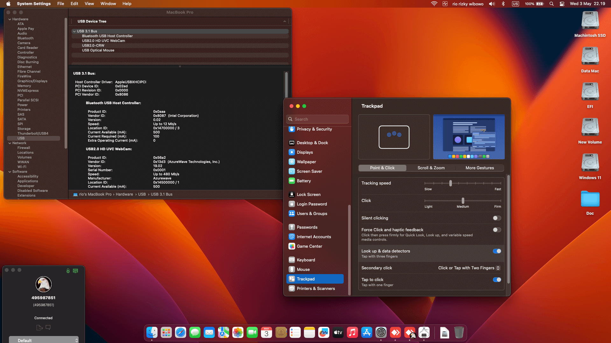
Task: Adjust Tracking speed slider
Action: coord(451,183)
